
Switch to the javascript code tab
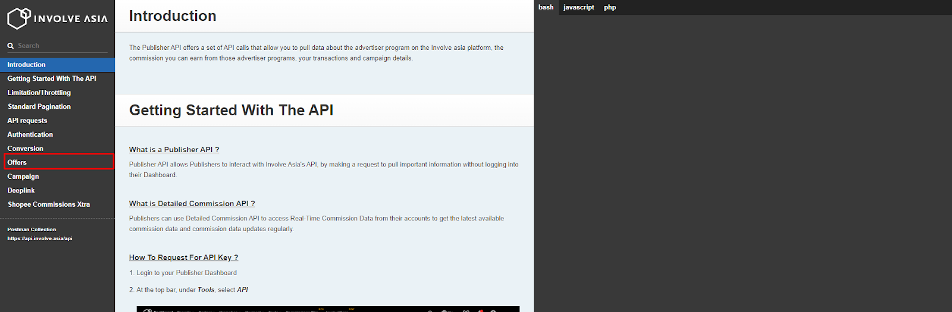pyautogui.click(x=578, y=7)
